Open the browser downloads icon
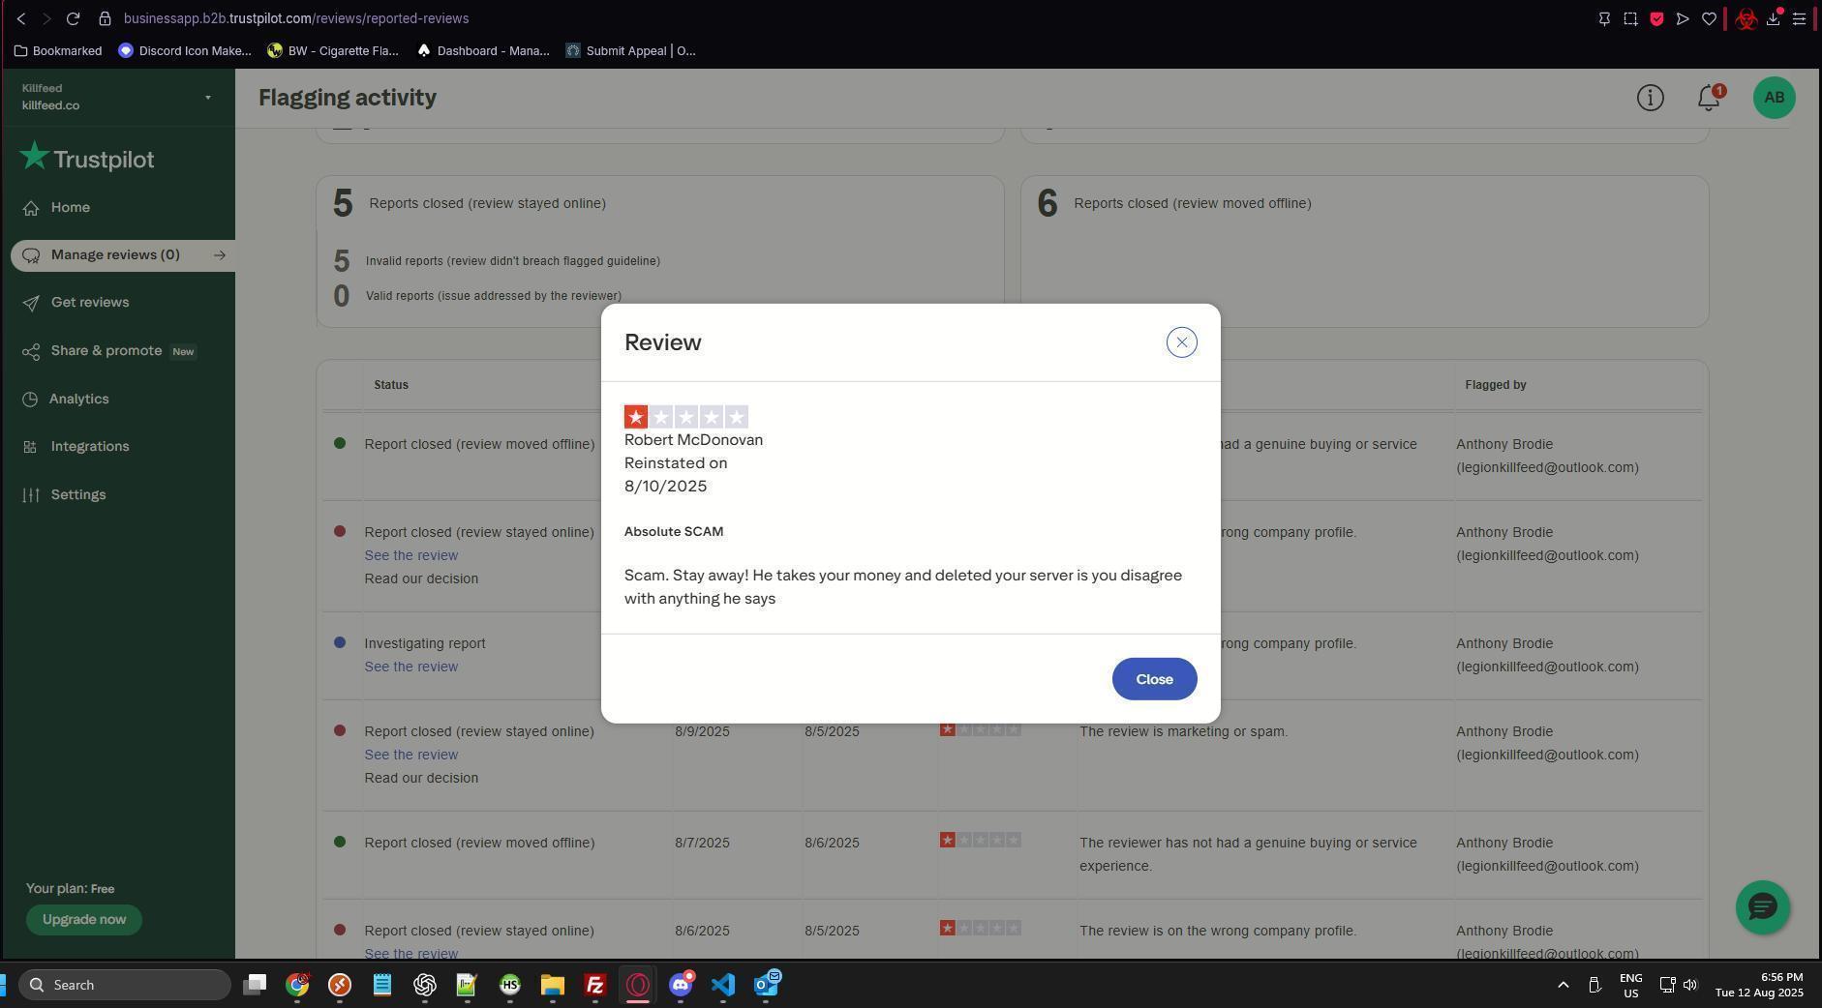 coord(1774,18)
